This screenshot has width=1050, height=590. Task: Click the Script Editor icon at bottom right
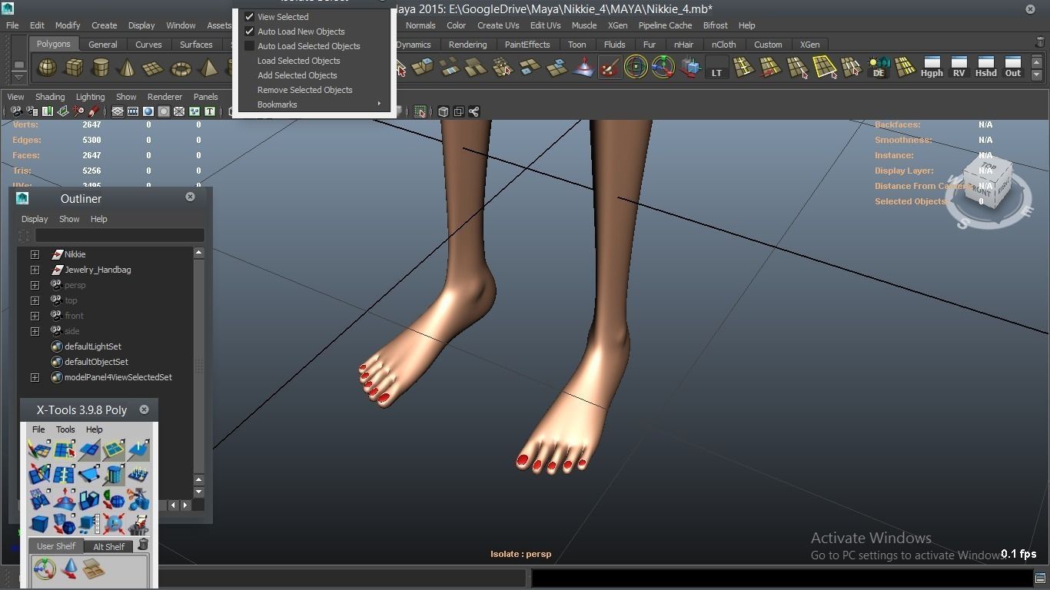(1040, 578)
